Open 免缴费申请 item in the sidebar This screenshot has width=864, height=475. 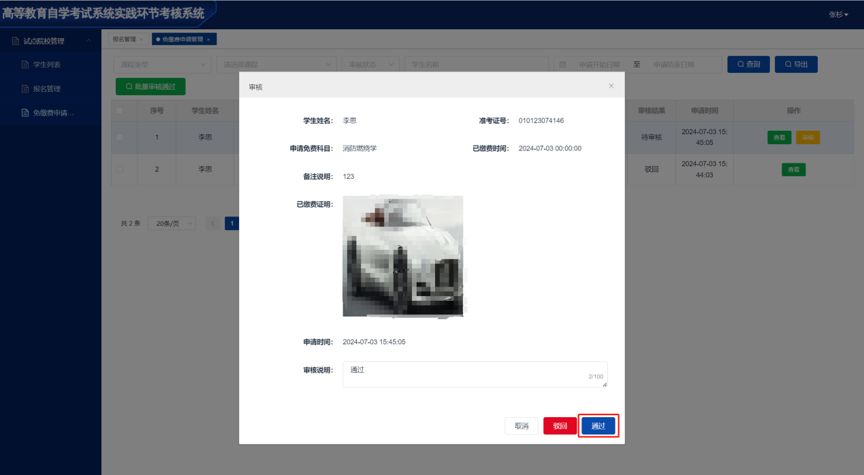pos(53,112)
